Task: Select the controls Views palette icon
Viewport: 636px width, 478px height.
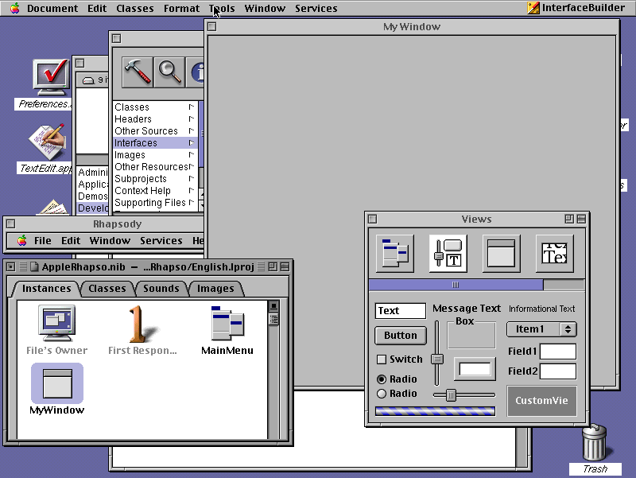Action: click(448, 253)
